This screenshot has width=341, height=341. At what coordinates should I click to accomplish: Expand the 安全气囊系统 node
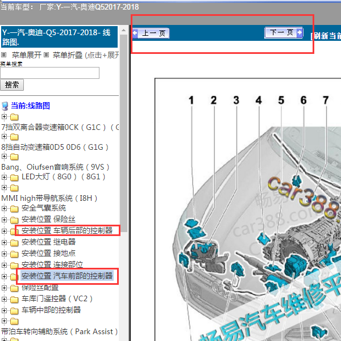point(4,209)
